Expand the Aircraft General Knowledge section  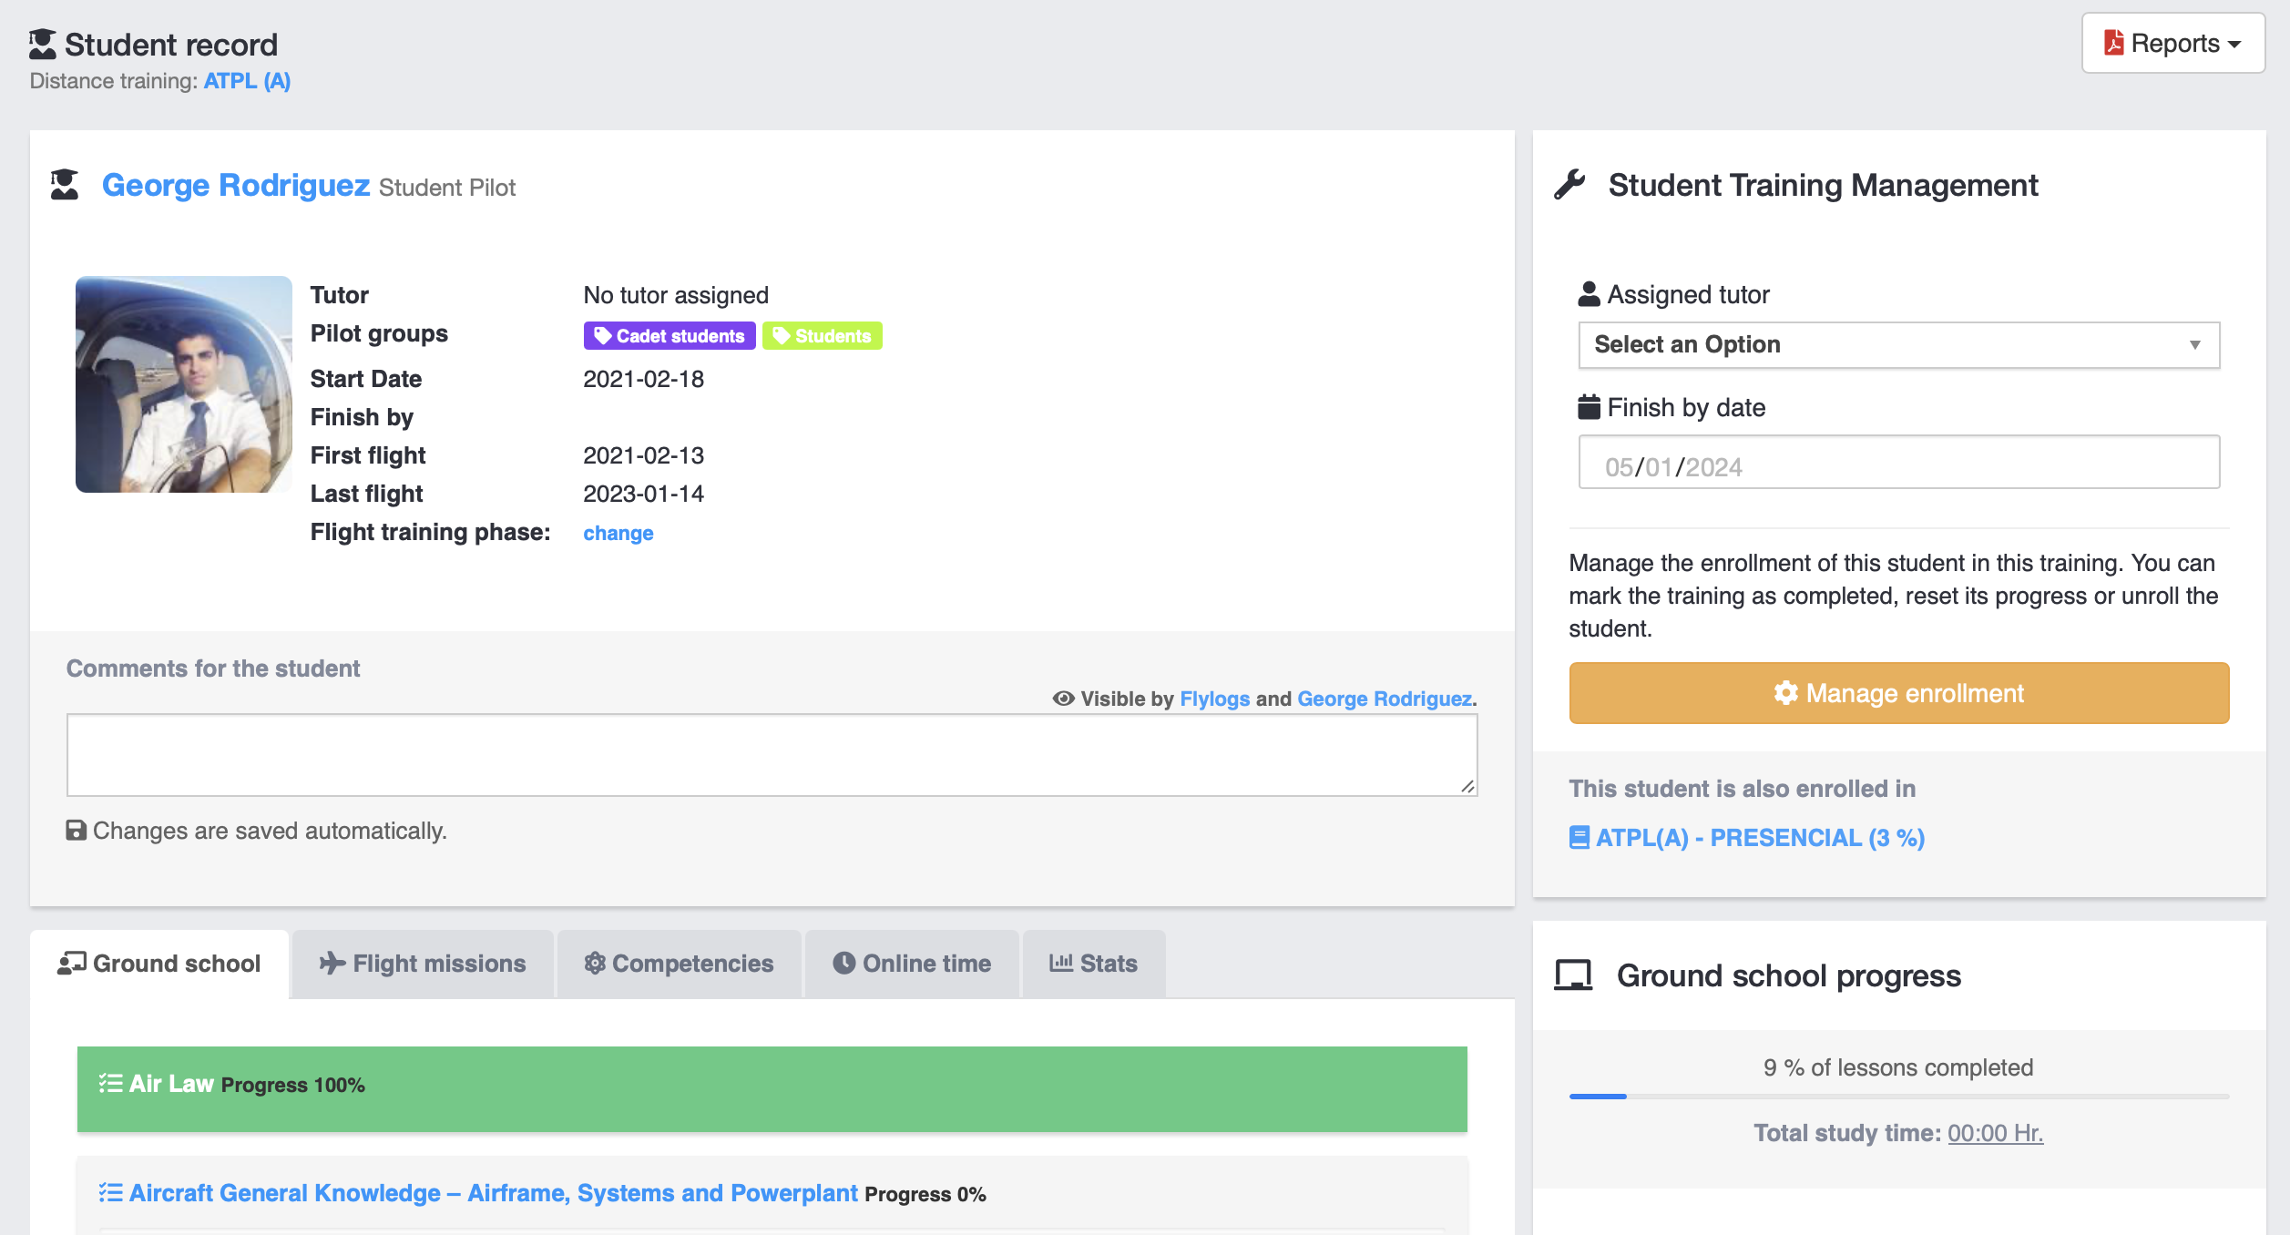pos(493,1193)
